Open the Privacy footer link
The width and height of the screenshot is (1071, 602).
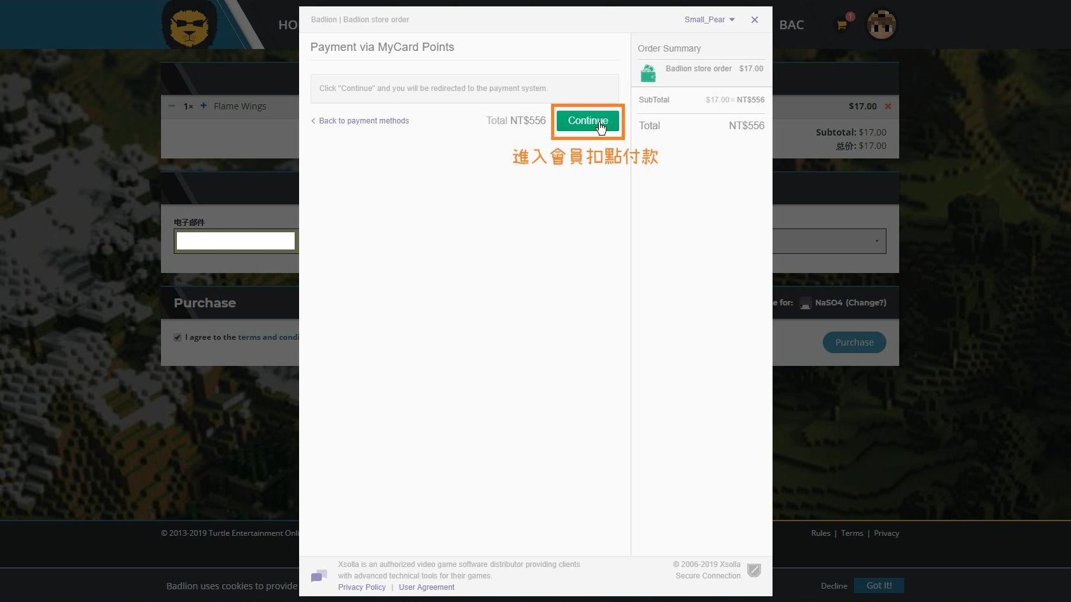point(886,533)
